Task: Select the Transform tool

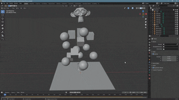Action: point(3,28)
